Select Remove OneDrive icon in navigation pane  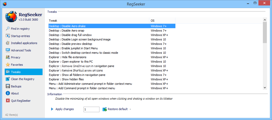coord(112,66)
